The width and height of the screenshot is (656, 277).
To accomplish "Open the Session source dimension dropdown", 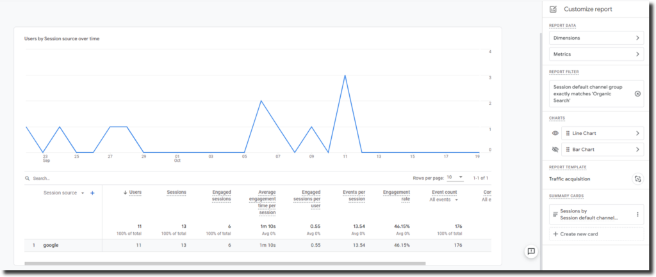I will (x=83, y=193).
